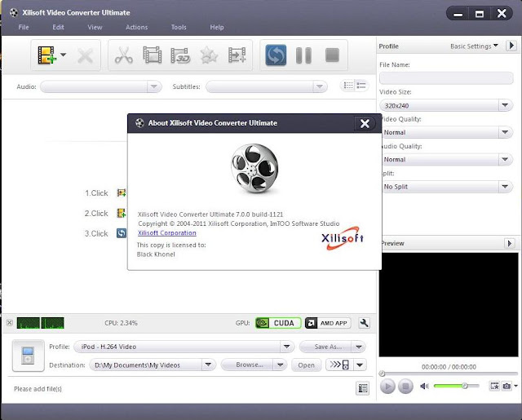Open the transfer to device dropdown arrow
The width and height of the screenshot is (522, 420).
pos(360,365)
